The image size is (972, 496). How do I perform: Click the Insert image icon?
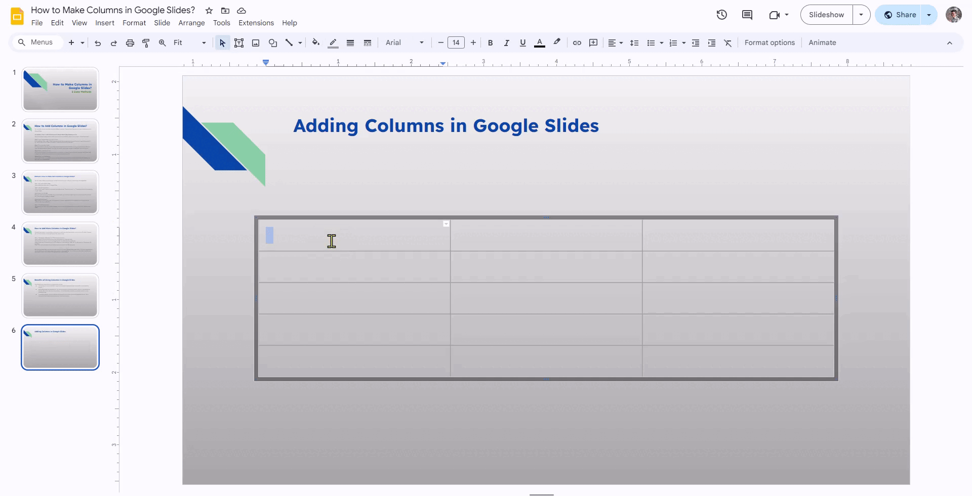pos(256,43)
